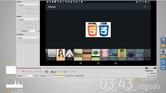
Task: Select the Pop Art effect
Action: [x=122, y=55]
